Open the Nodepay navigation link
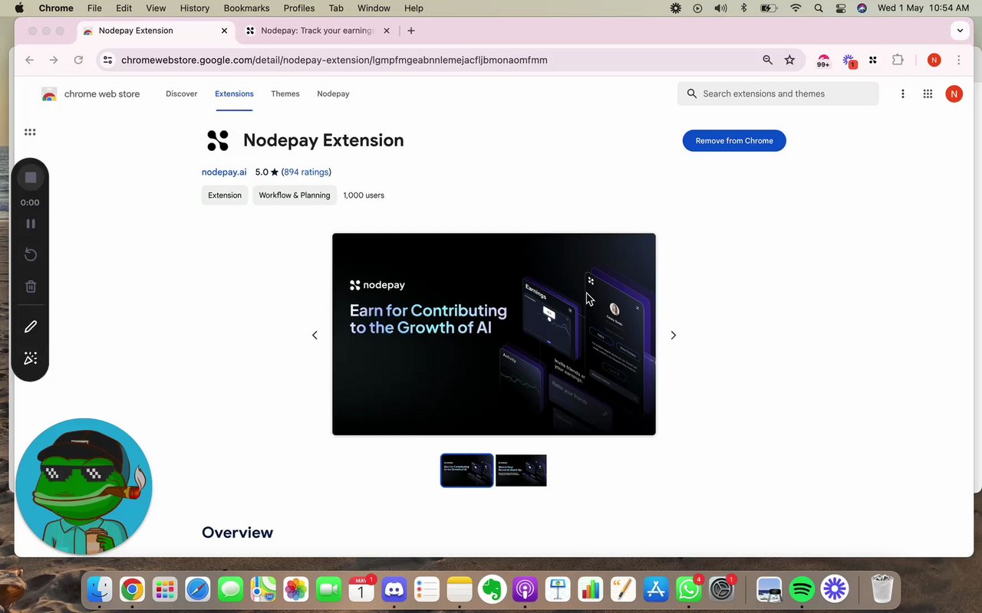 coord(333,93)
